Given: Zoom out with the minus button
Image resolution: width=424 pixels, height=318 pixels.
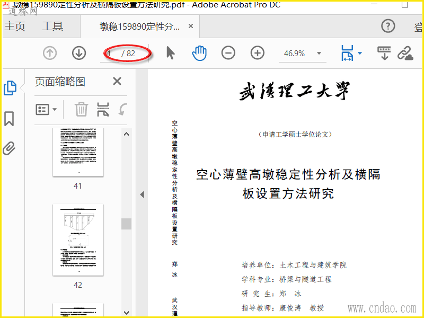Looking at the screenshot, I should pos(228,53).
